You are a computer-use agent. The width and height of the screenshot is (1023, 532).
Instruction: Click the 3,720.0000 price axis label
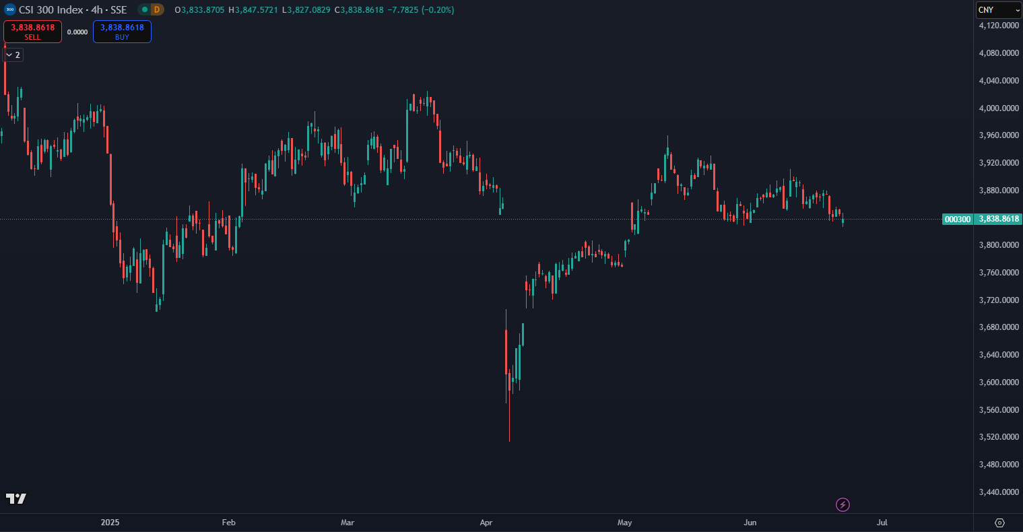click(998, 300)
